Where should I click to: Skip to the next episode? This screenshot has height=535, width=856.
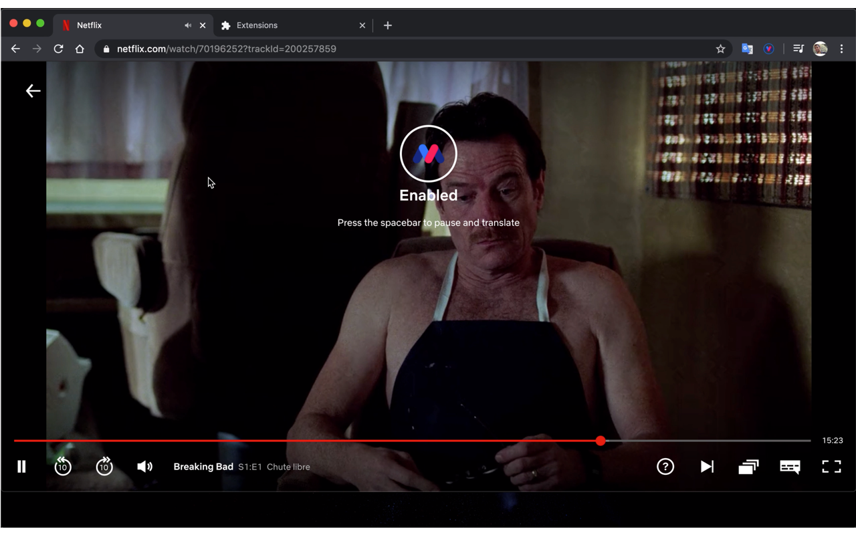(x=707, y=466)
